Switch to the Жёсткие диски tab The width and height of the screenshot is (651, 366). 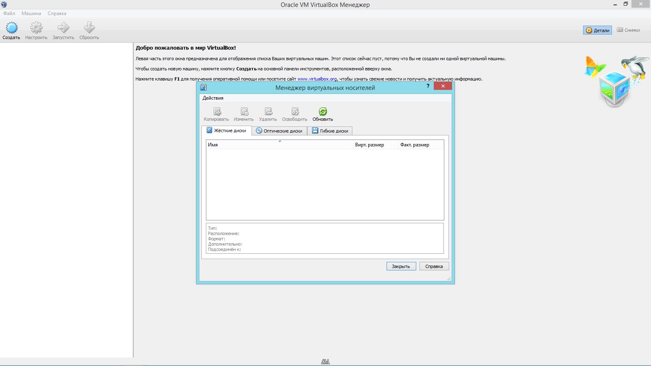point(227,131)
